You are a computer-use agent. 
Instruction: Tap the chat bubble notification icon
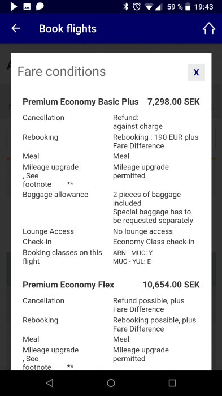click(x=40, y=7)
